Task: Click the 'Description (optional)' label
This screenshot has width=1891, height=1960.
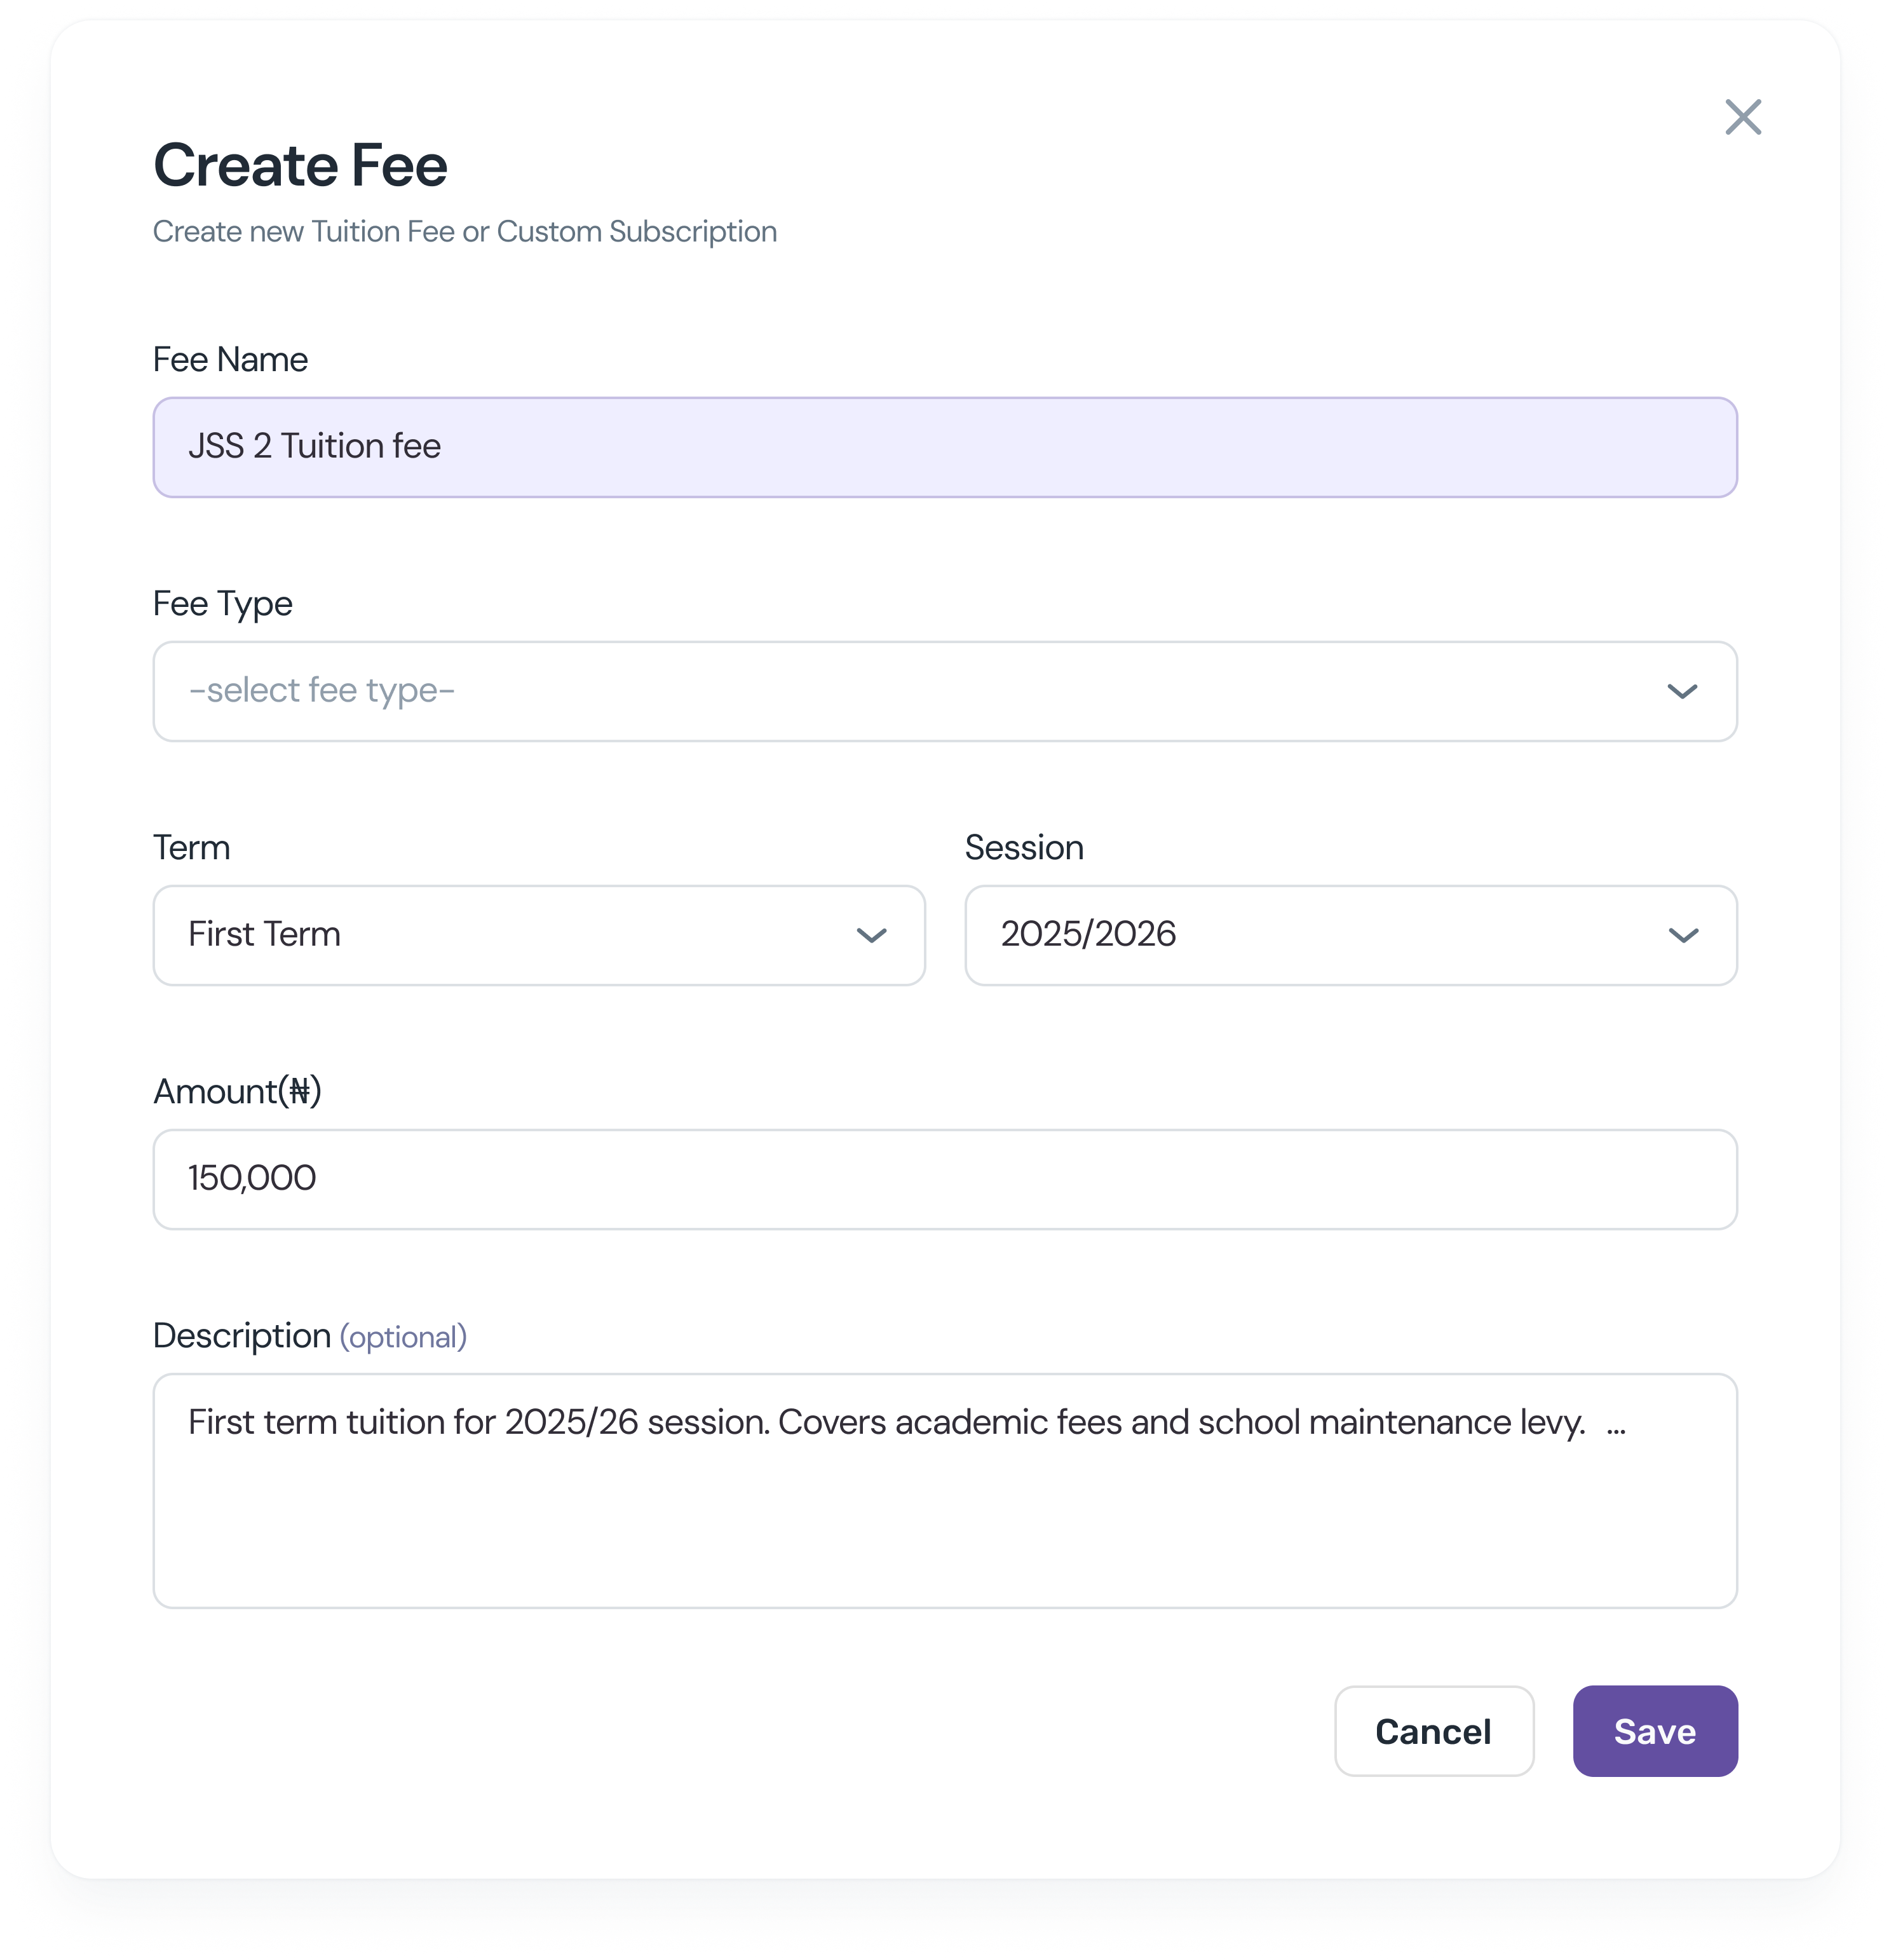Action: 309,1336
